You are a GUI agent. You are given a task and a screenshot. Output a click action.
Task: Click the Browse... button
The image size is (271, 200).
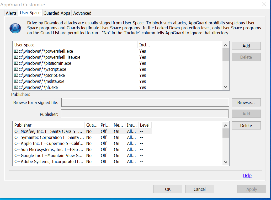click(x=246, y=102)
